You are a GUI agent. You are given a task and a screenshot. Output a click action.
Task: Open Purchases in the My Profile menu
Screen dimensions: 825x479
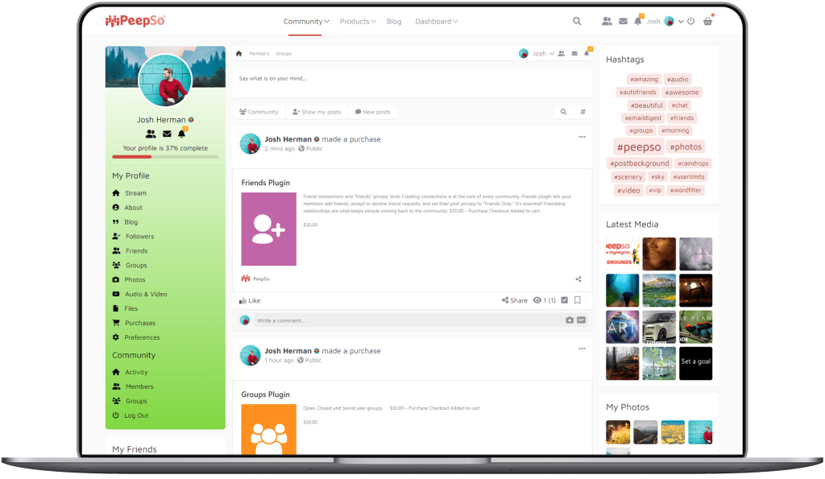click(134, 323)
